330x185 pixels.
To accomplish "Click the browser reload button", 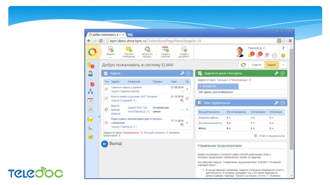I will pyautogui.click(x=101, y=41).
